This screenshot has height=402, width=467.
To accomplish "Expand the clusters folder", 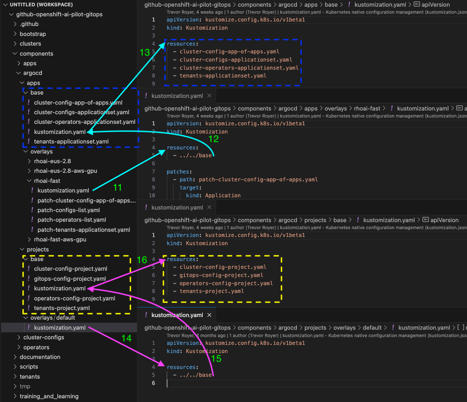I will (x=15, y=43).
